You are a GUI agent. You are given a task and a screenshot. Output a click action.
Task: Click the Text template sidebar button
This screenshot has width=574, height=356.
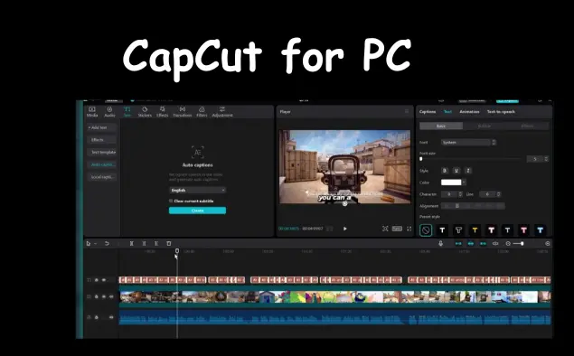pos(102,152)
